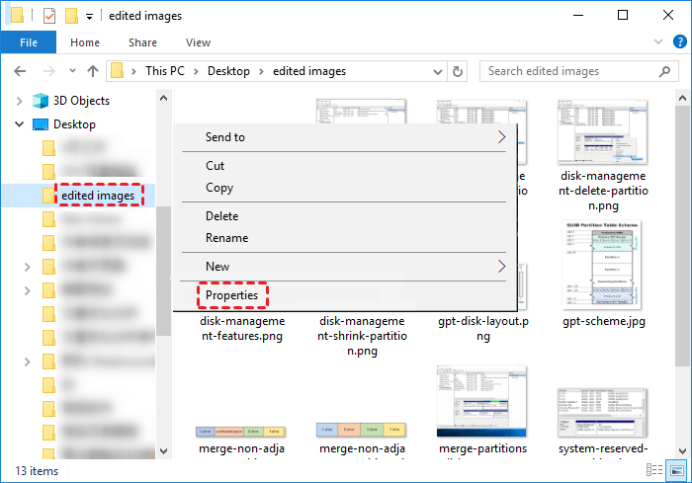Viewport: 692px width, 483px height.
Task: Refresh the edited images folder
Action: pos(458,71)
